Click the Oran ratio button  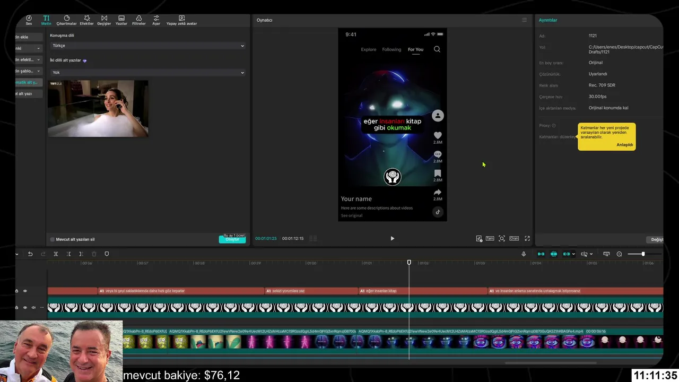(x=514, y=239)
